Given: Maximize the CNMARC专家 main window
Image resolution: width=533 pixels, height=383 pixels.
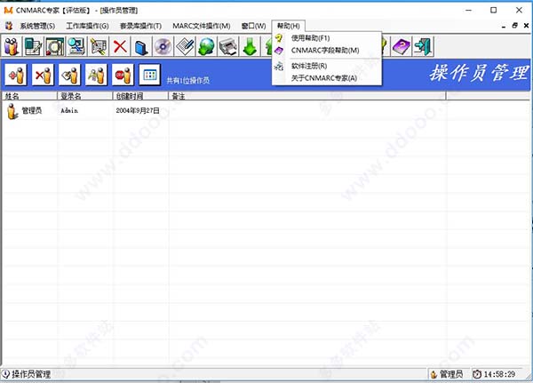Looking at the screenshot, I should (494, 10).
